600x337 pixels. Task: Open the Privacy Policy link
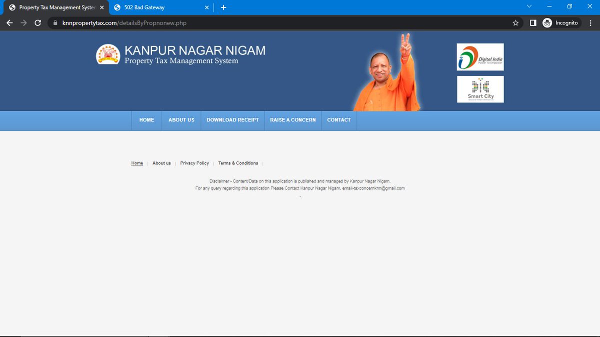[194, 163]
